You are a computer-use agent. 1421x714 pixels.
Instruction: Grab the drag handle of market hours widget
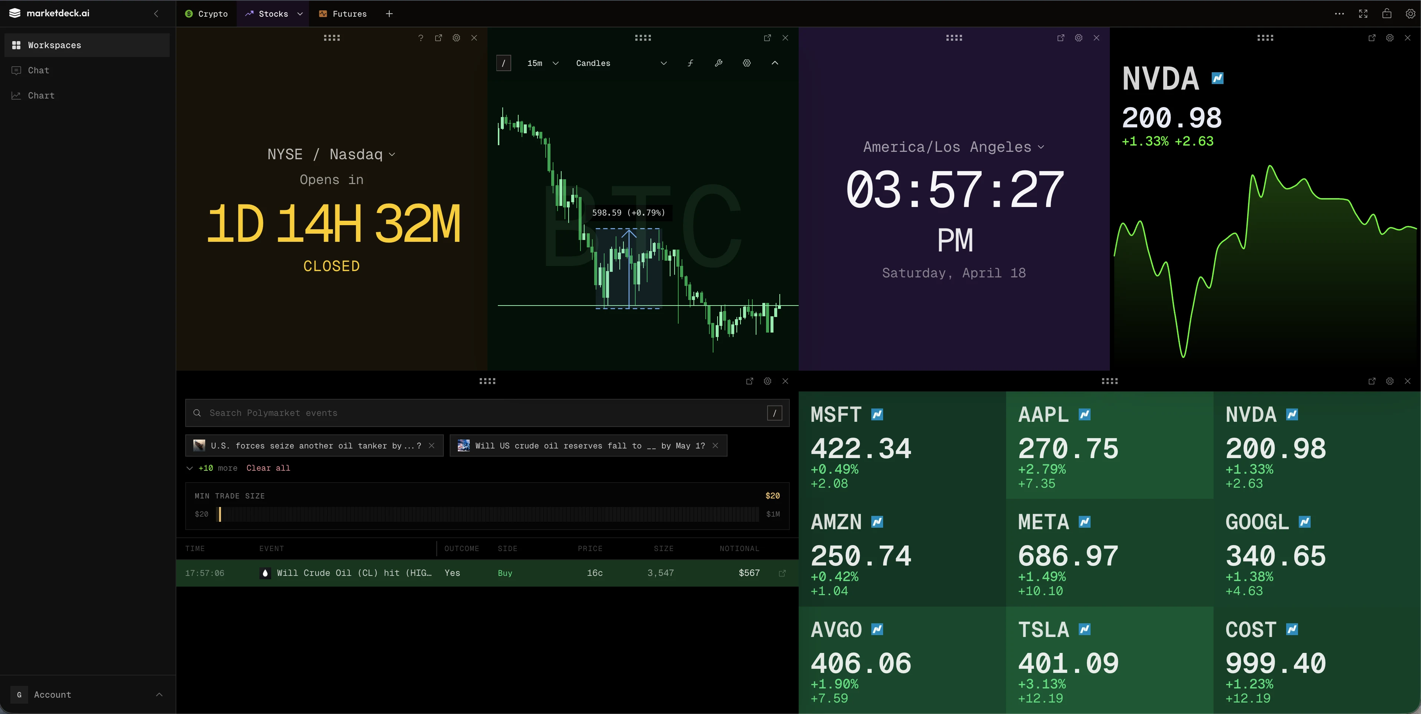(332, 38)
